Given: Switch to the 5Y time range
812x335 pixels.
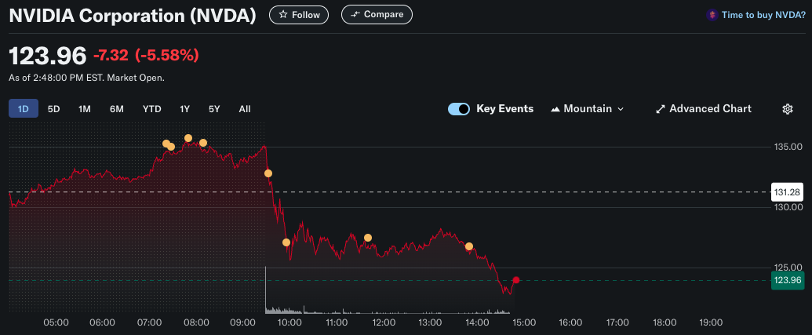Looking at the screenshot, I should (x=214, y=109).
